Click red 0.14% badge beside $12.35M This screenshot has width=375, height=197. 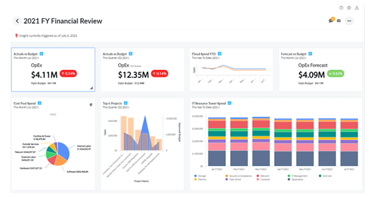pyautogui.click(x=160, y=73)
